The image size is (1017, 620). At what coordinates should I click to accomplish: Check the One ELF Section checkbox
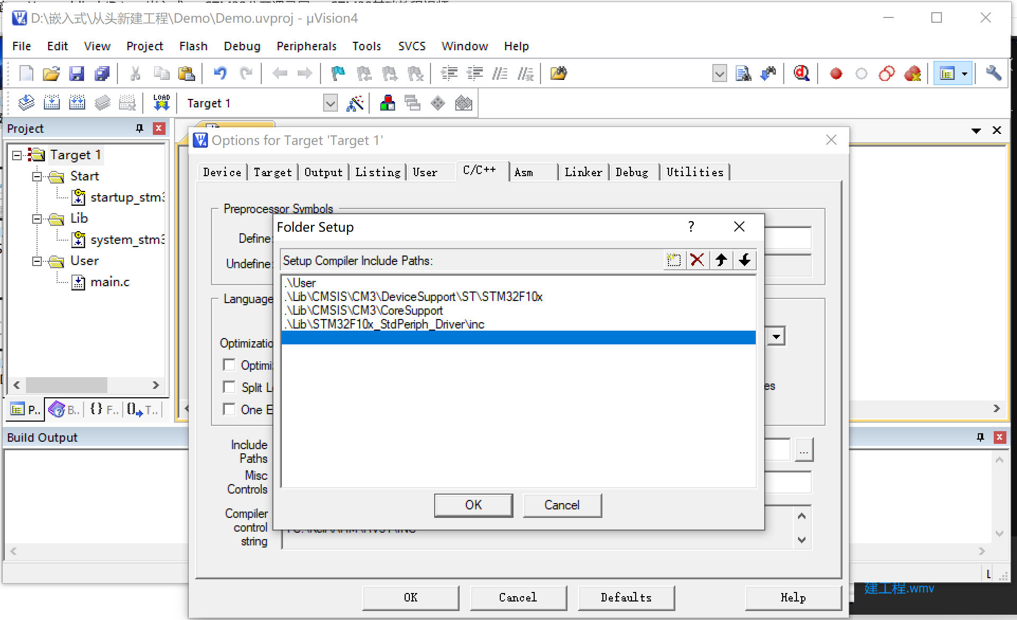(x=230, y=409)
